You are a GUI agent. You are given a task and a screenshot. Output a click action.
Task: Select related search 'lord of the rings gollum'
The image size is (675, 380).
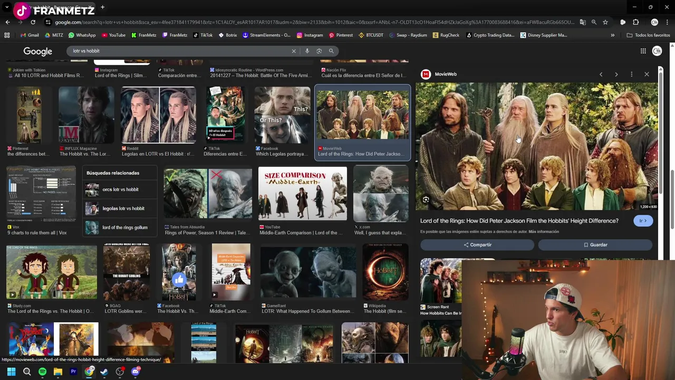(120, 227)
